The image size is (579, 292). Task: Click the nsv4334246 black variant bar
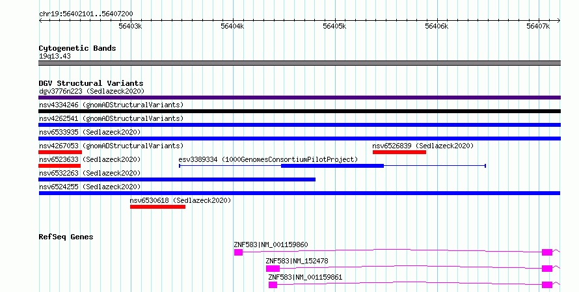pyautogui.click(x=299, y=111)
